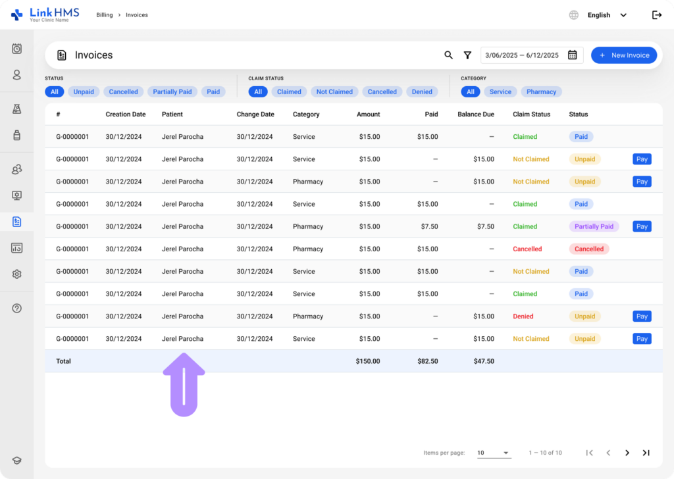Open the pharmacy bottle sidebar icon
Screen dimensions: 674x479
16,136
